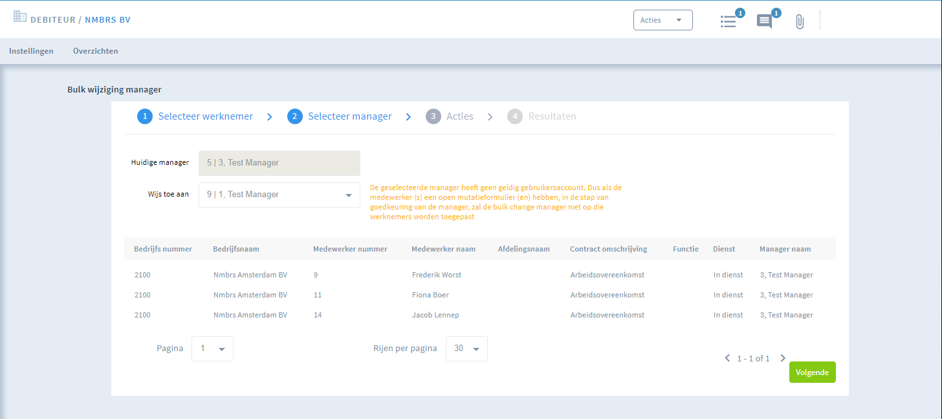Screen dimensions: 942x419
Task: Click the Huidige manager field
Action: [279, 163]
